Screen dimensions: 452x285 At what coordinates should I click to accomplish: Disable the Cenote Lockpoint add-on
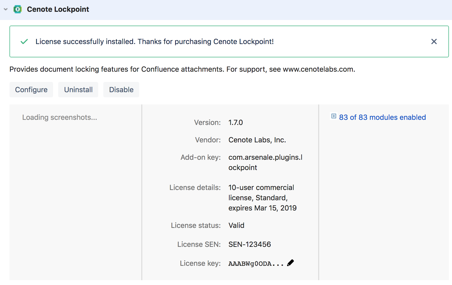tap(121, 90)
